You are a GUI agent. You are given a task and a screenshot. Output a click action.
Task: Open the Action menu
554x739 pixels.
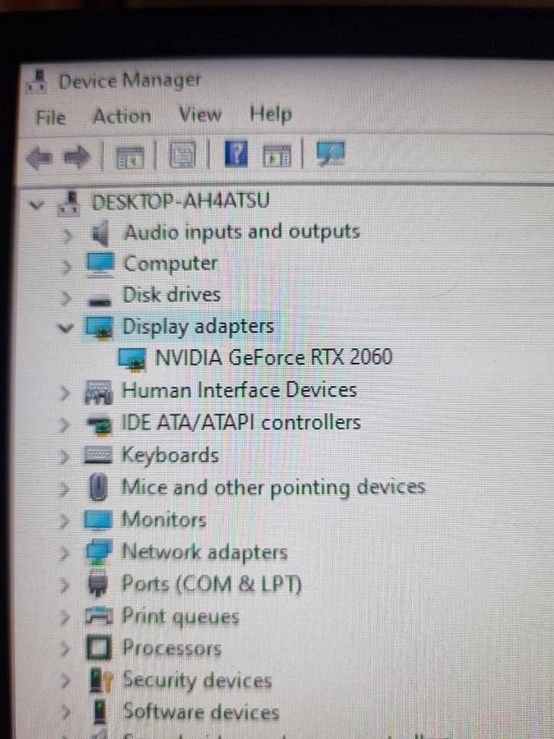point(122,116)
